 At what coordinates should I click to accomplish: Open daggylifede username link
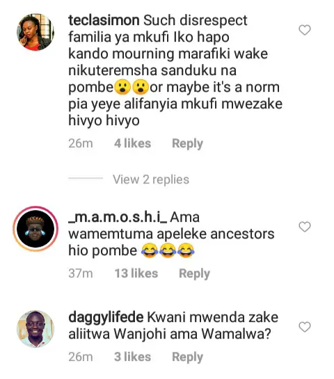click(106, 317)
